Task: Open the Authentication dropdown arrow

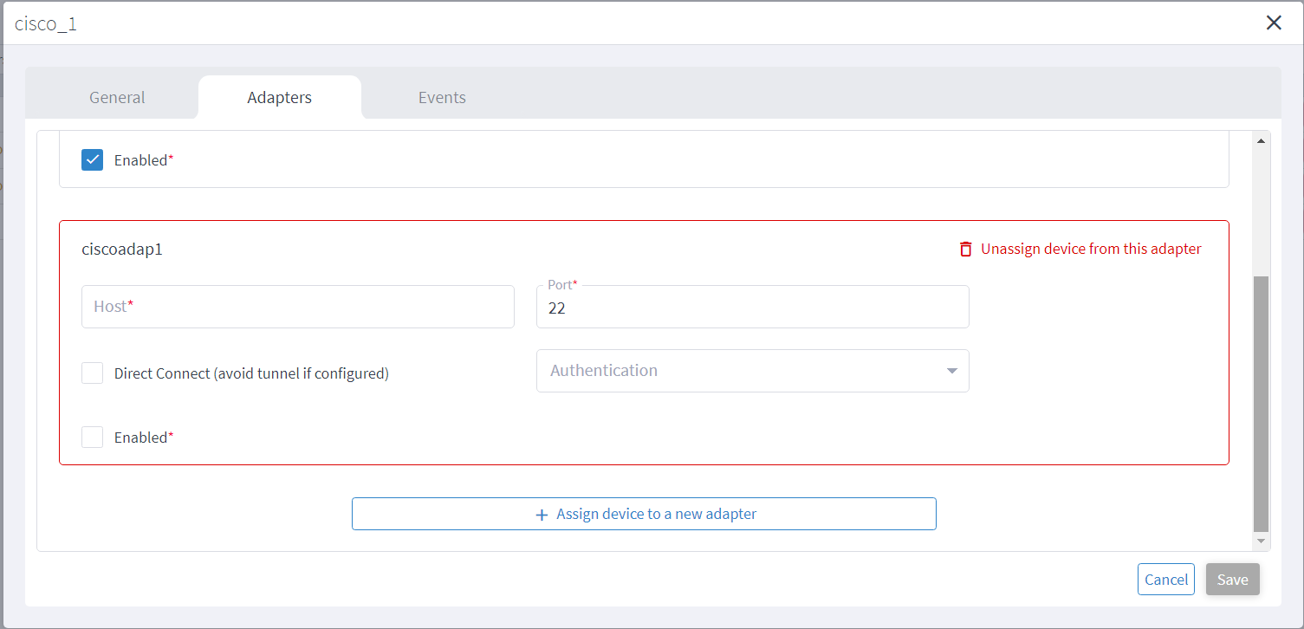Action: coord(953,370)
